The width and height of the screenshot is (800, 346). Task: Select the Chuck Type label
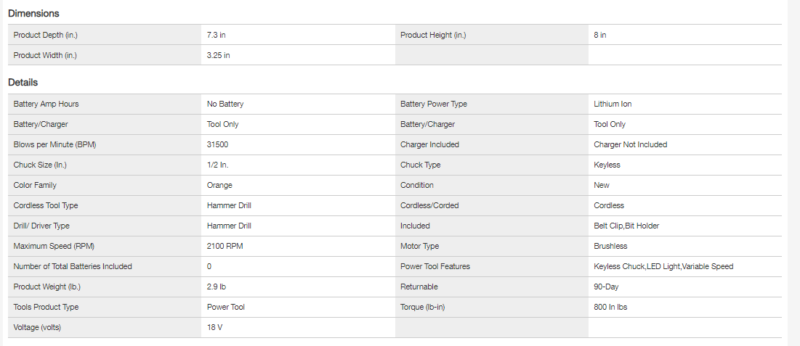(x=420, y=165)
